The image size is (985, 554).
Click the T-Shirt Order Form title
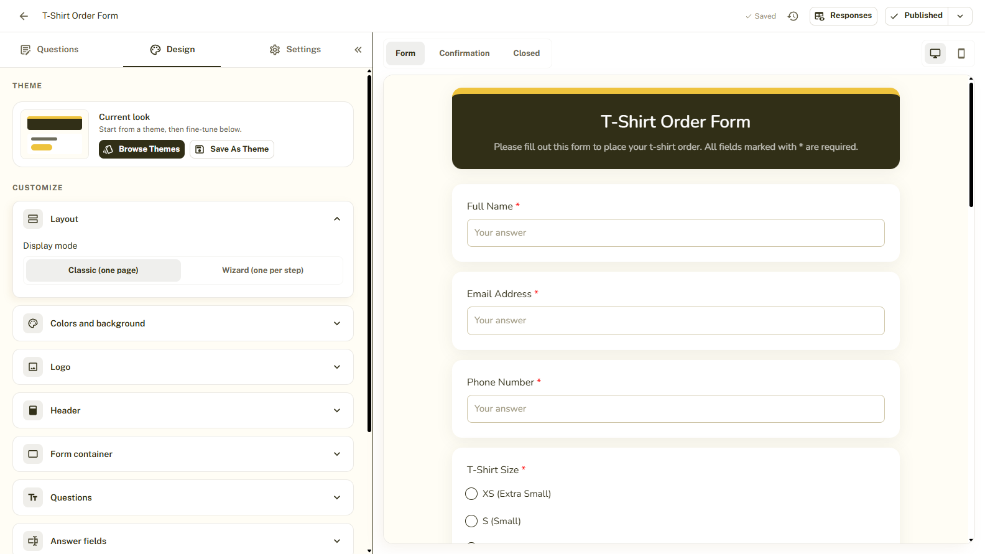pyautogui.click(x=676, y=122)
